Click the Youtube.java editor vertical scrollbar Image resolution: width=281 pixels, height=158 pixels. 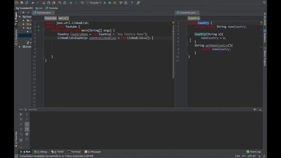click(173, 52)
